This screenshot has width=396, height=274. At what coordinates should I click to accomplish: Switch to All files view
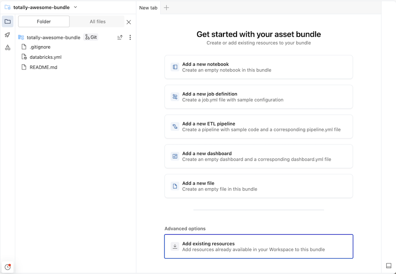coord(98,22)
